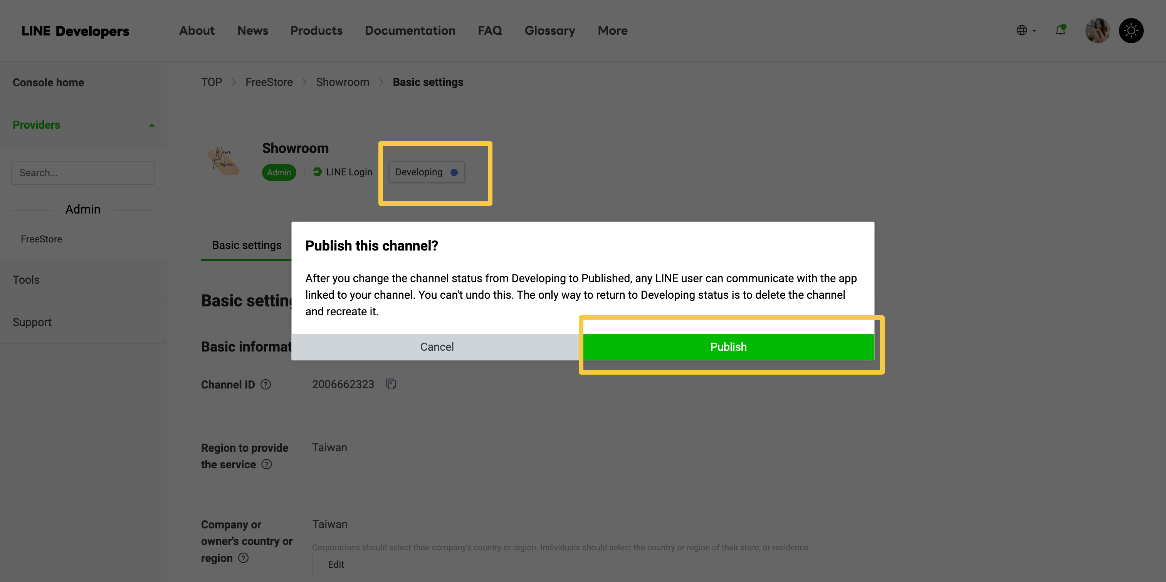Click the Showroom channel title
1166x582 pixels.
tap(295, 148)
